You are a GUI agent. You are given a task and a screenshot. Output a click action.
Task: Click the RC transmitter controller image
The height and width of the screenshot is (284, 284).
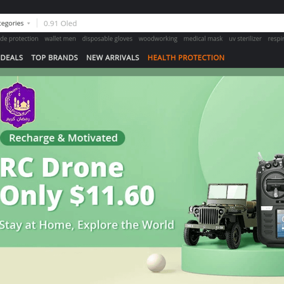pos(270,199)
